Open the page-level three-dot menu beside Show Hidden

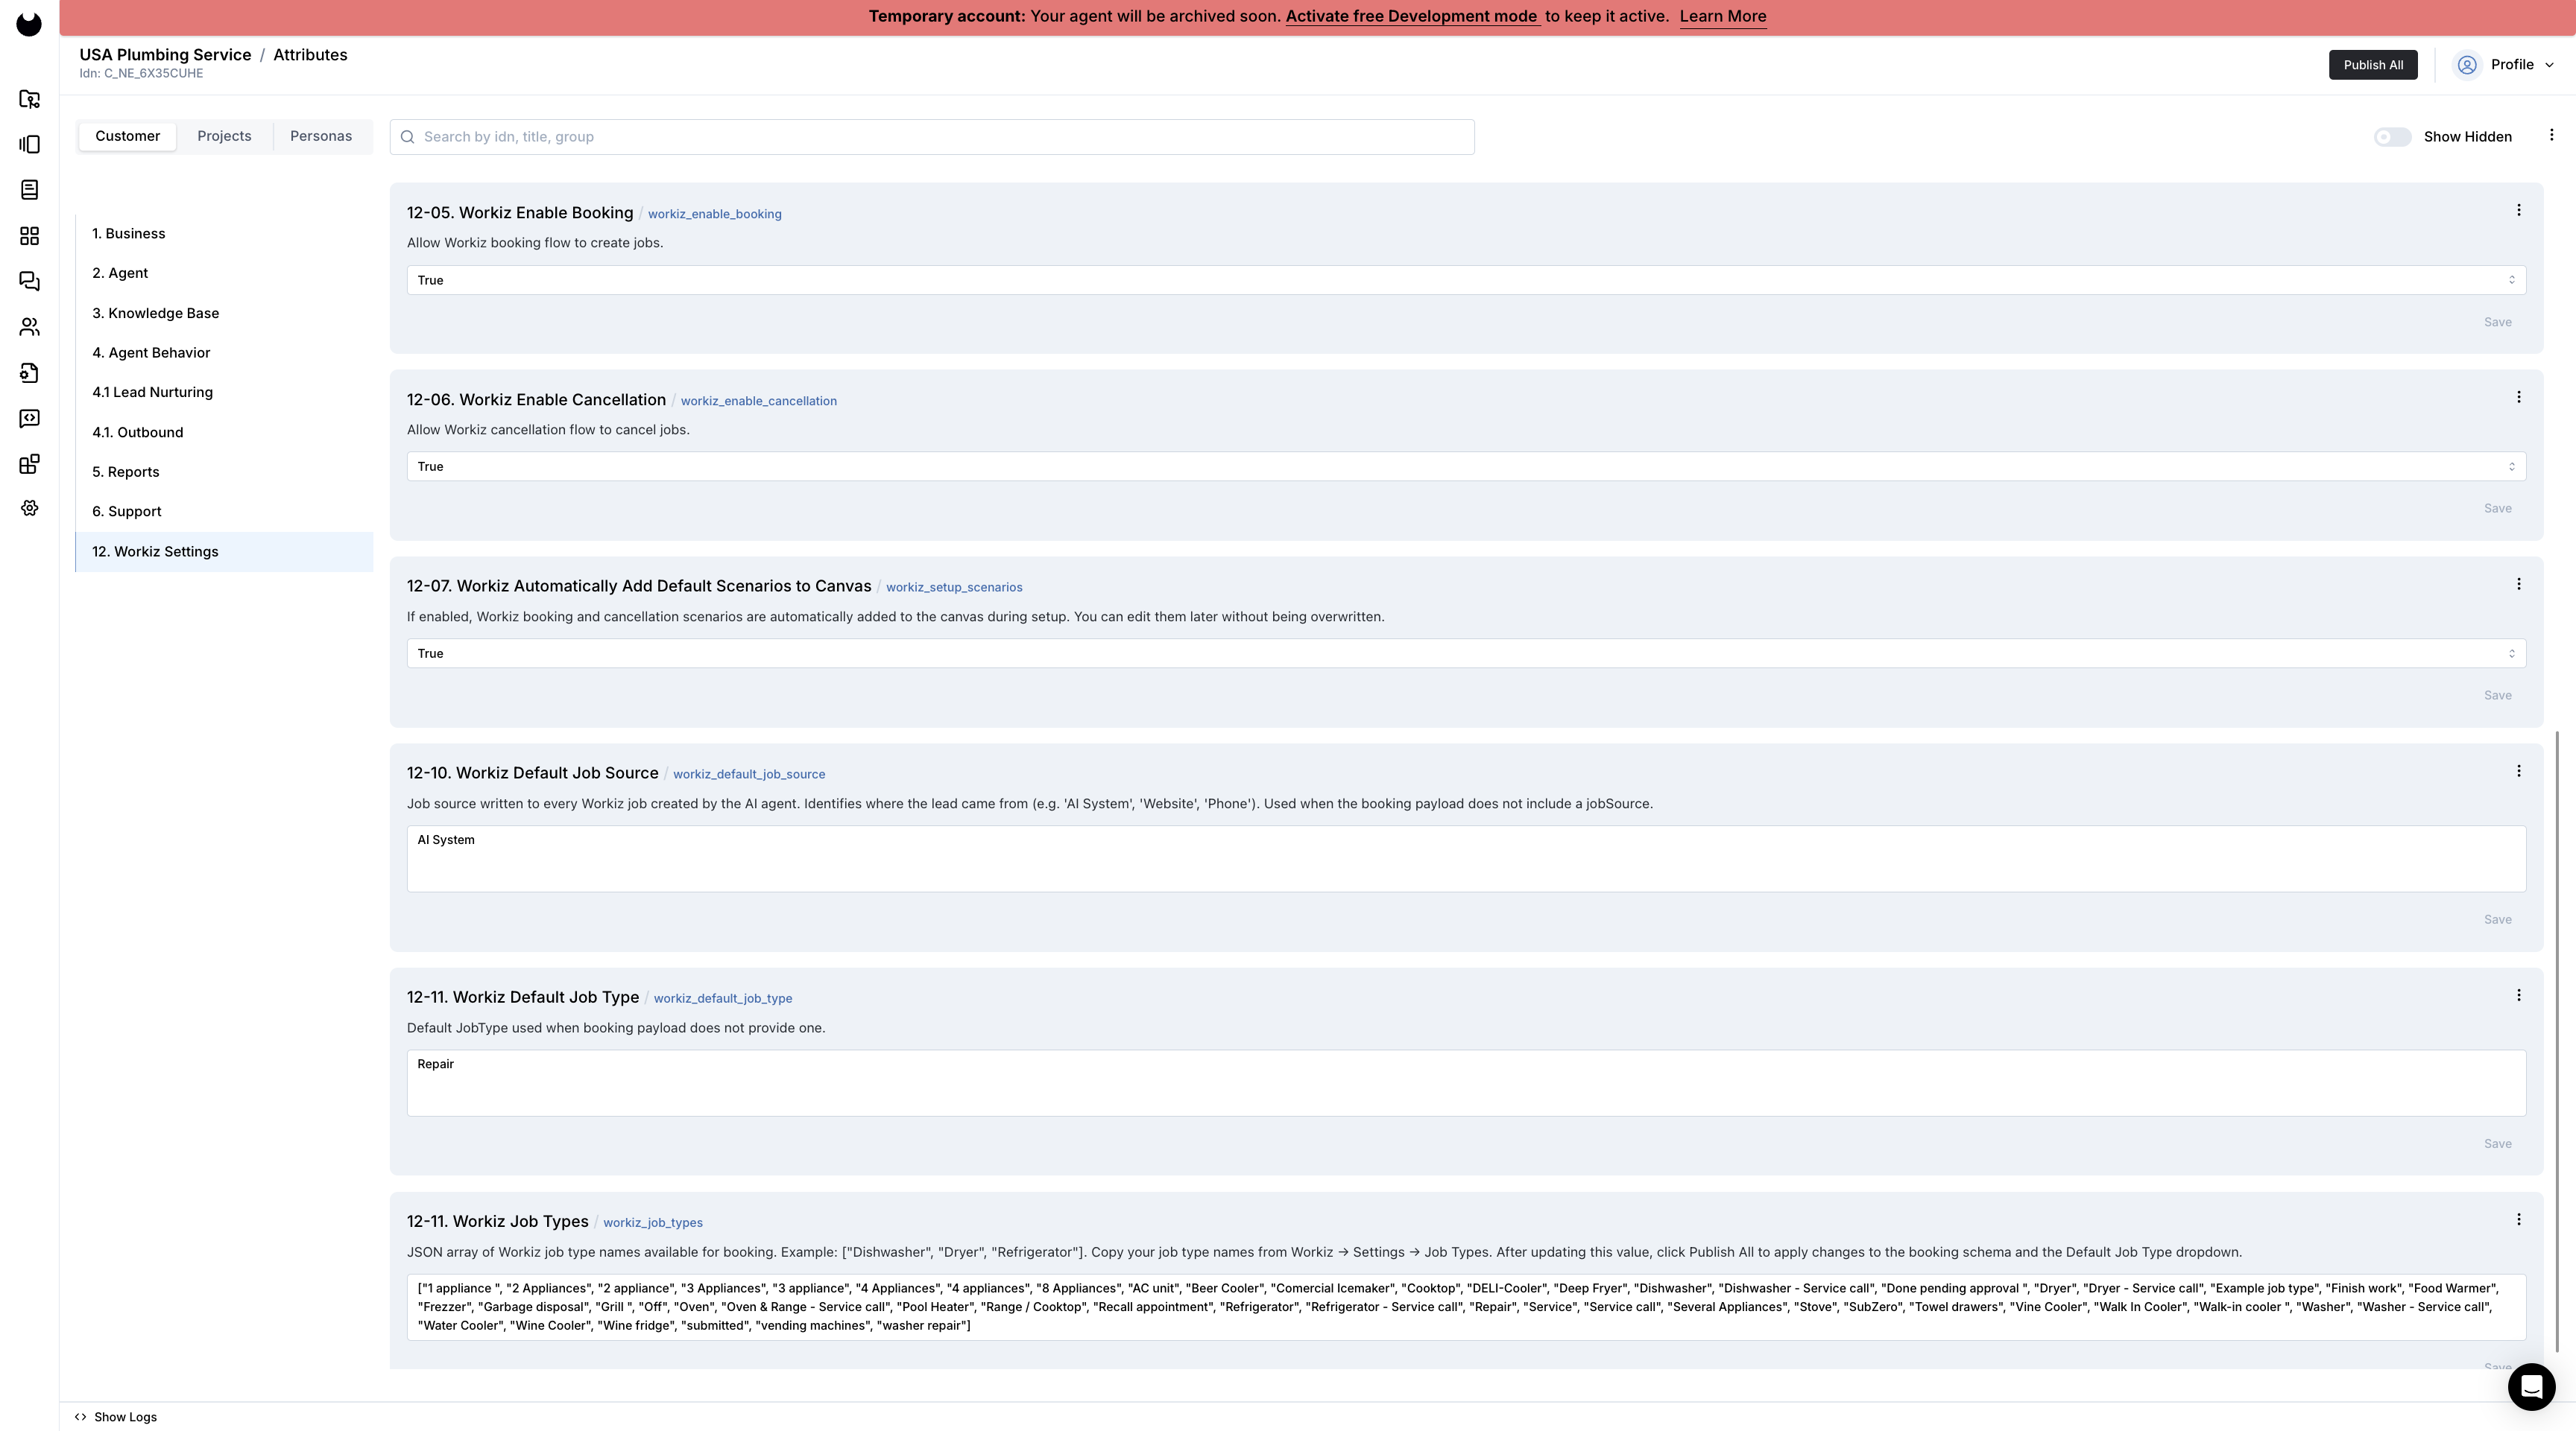pos(2551,135)
